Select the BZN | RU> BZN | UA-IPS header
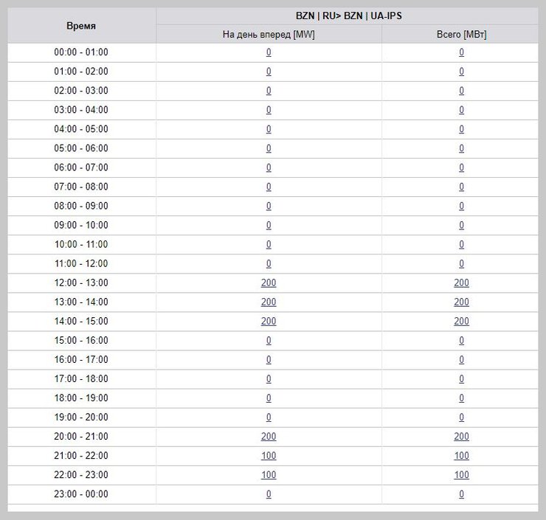 [349, 15]
